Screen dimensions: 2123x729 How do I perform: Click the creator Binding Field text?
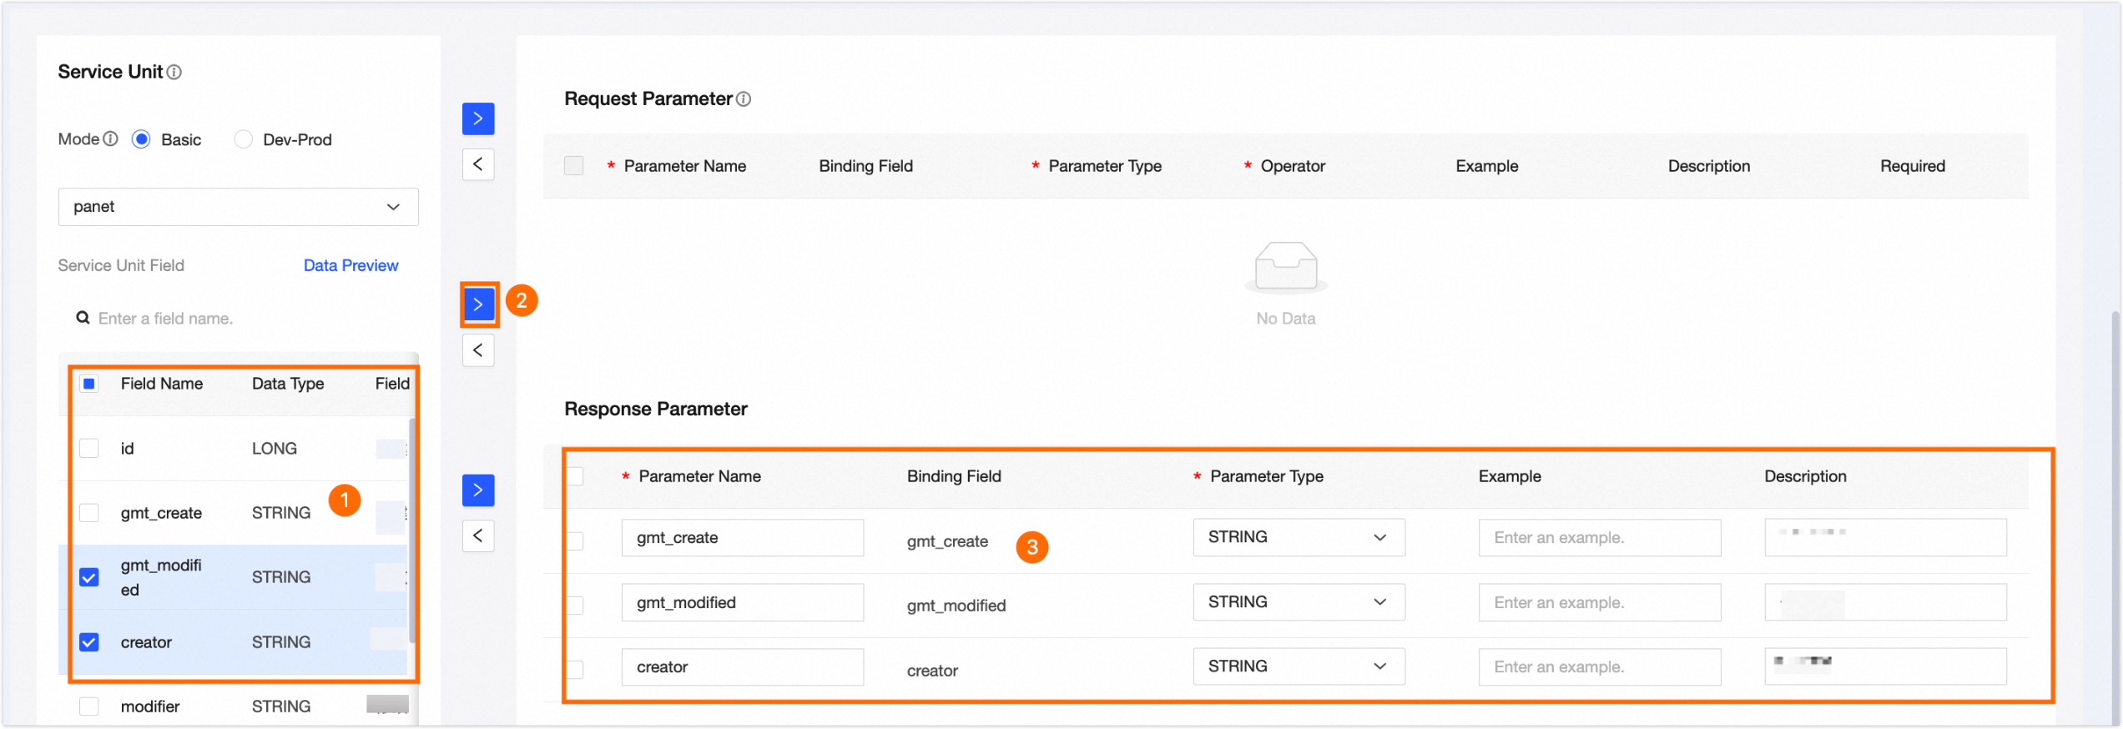click(x=932, y=671)
